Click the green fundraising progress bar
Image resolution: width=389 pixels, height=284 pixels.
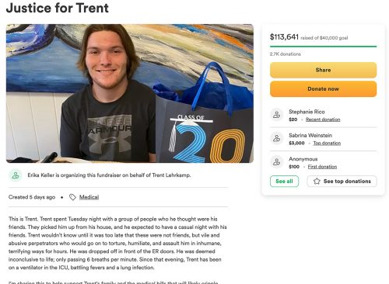[x=323, y=47]
